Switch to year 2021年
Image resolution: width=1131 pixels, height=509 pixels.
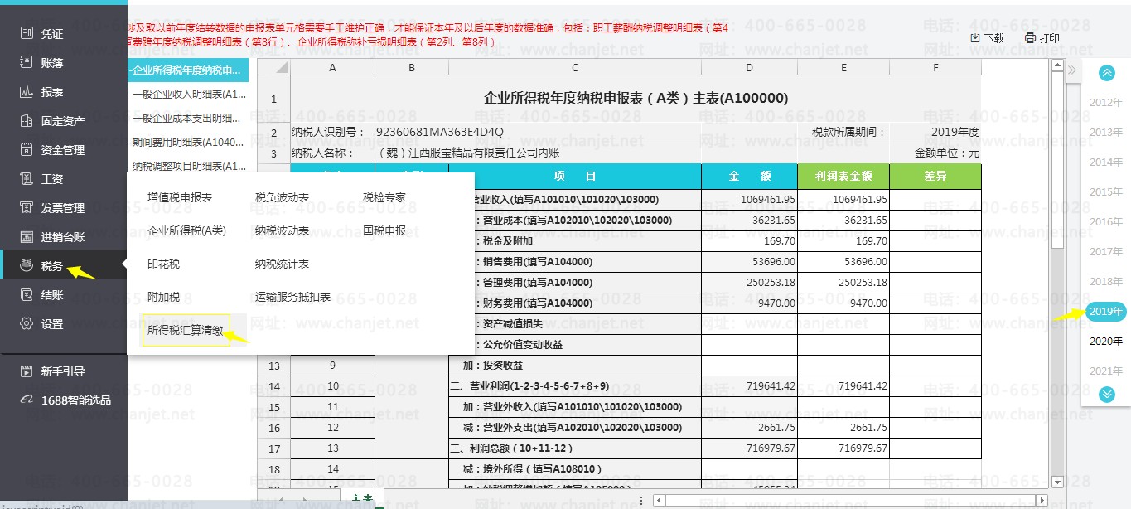tap(1106, 371)
